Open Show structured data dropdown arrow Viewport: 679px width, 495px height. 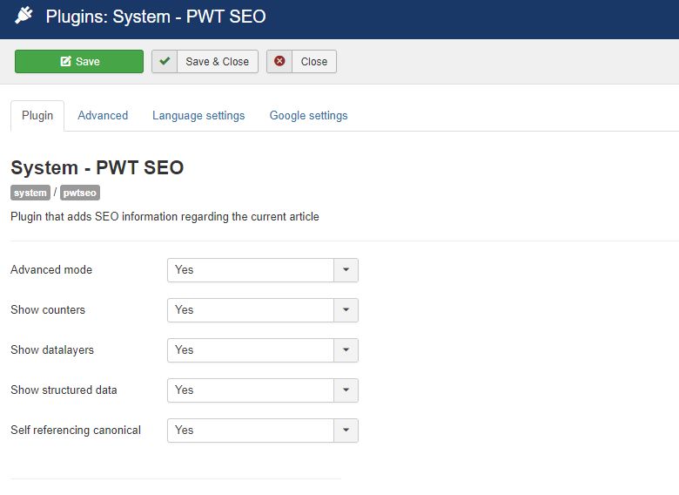[x=346, y=390]
